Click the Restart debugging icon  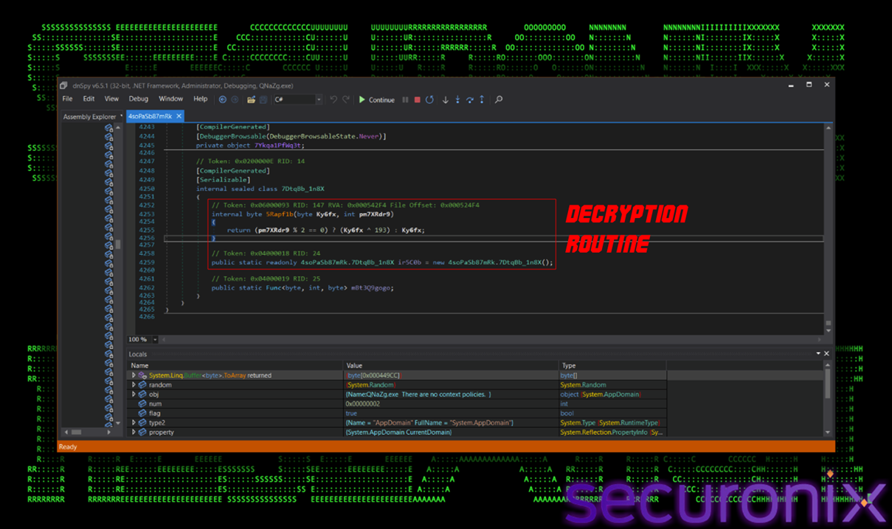coord(429,99)
